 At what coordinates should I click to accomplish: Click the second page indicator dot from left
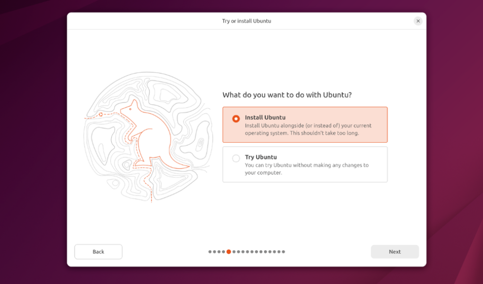[215, 252]
